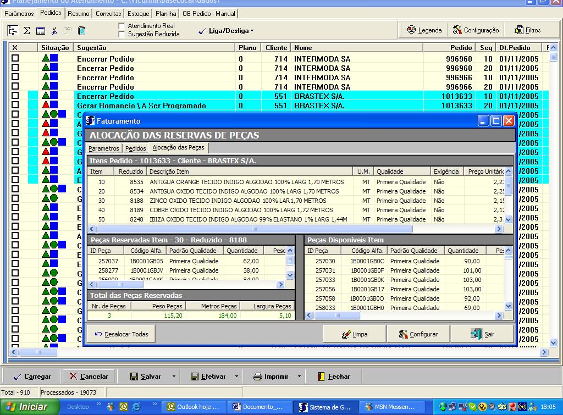Open the Imprimir dropdown arrow

(299, 377)
